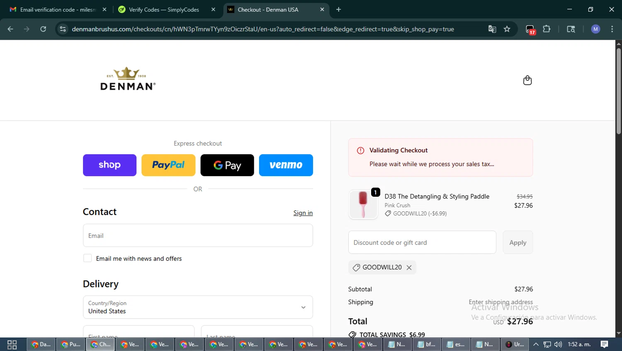Open the 'Ur...' app in taskbar
The width and height of the screenshot is (622, 351).
tap(515, 344)
